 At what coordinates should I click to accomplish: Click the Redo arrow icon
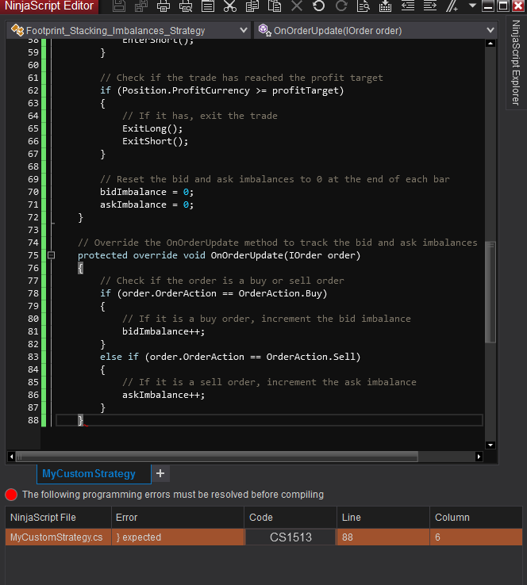340,6
